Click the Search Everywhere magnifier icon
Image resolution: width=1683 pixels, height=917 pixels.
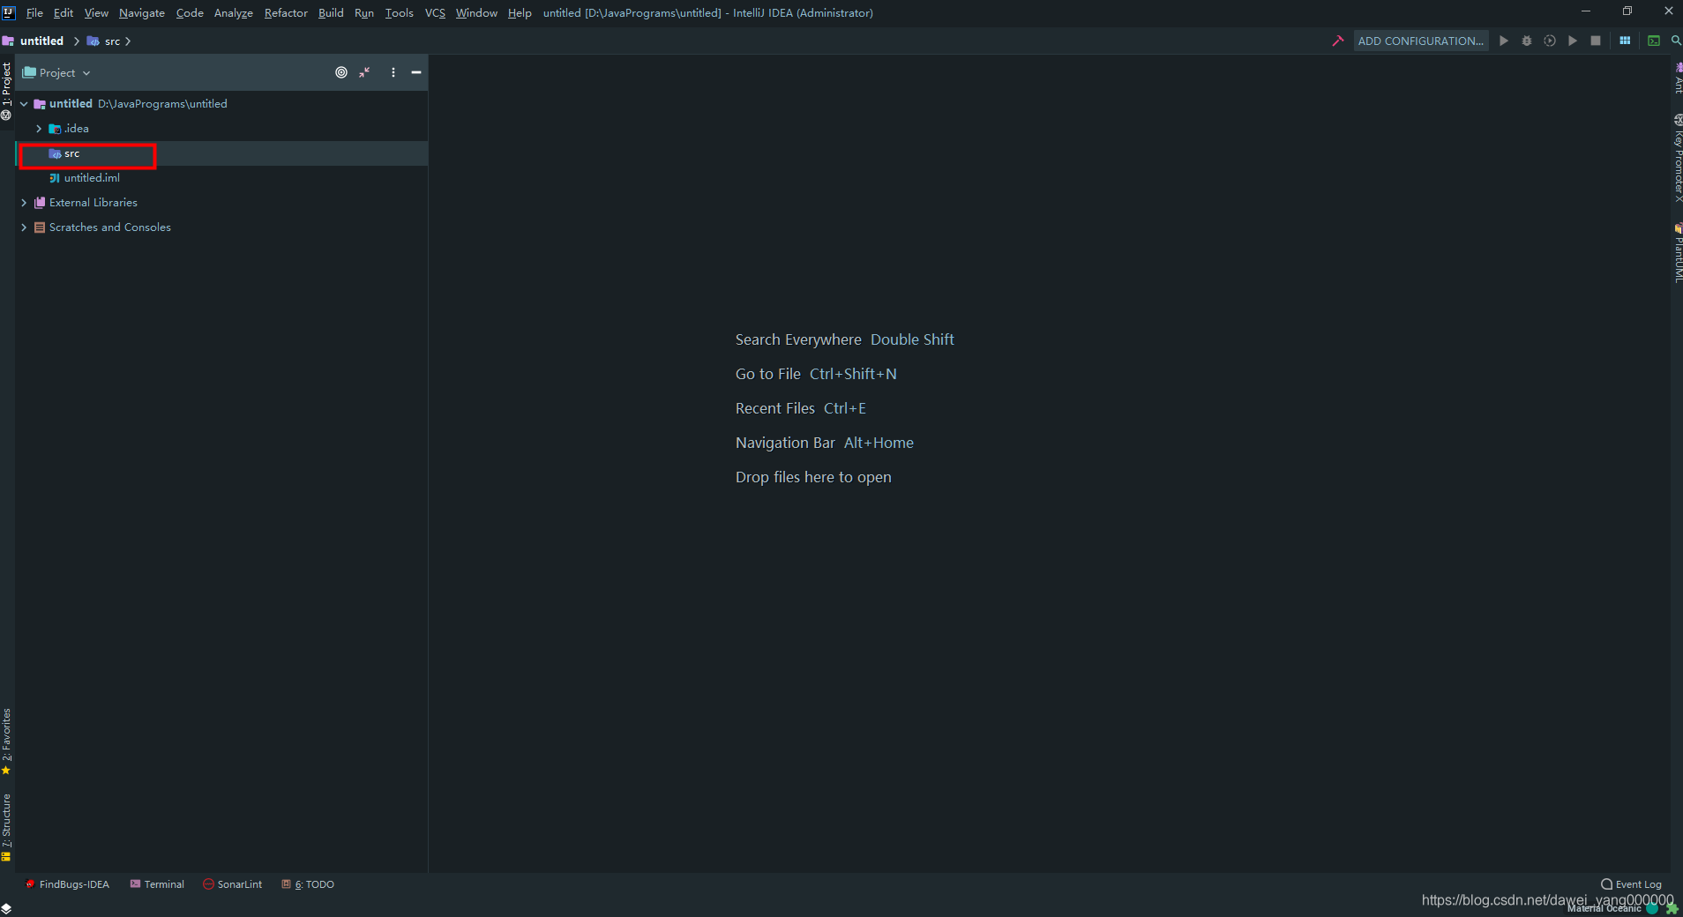(1676, 41)
